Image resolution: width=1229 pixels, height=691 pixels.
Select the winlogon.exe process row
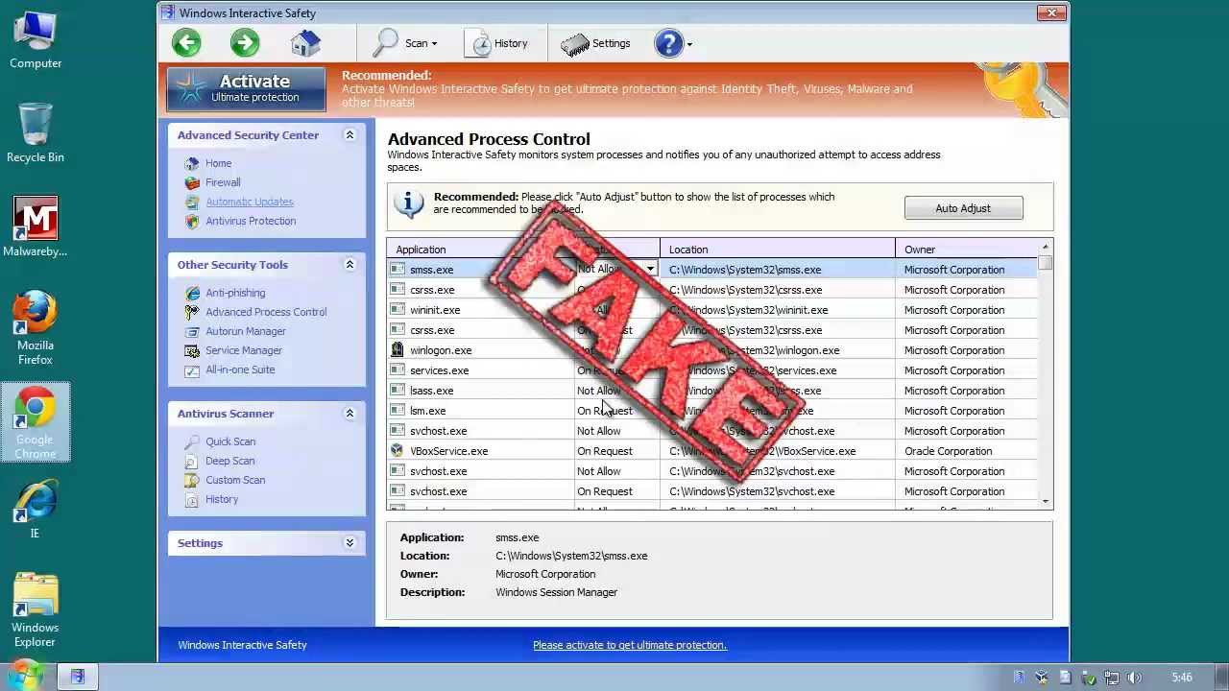(x=712, y=350)
